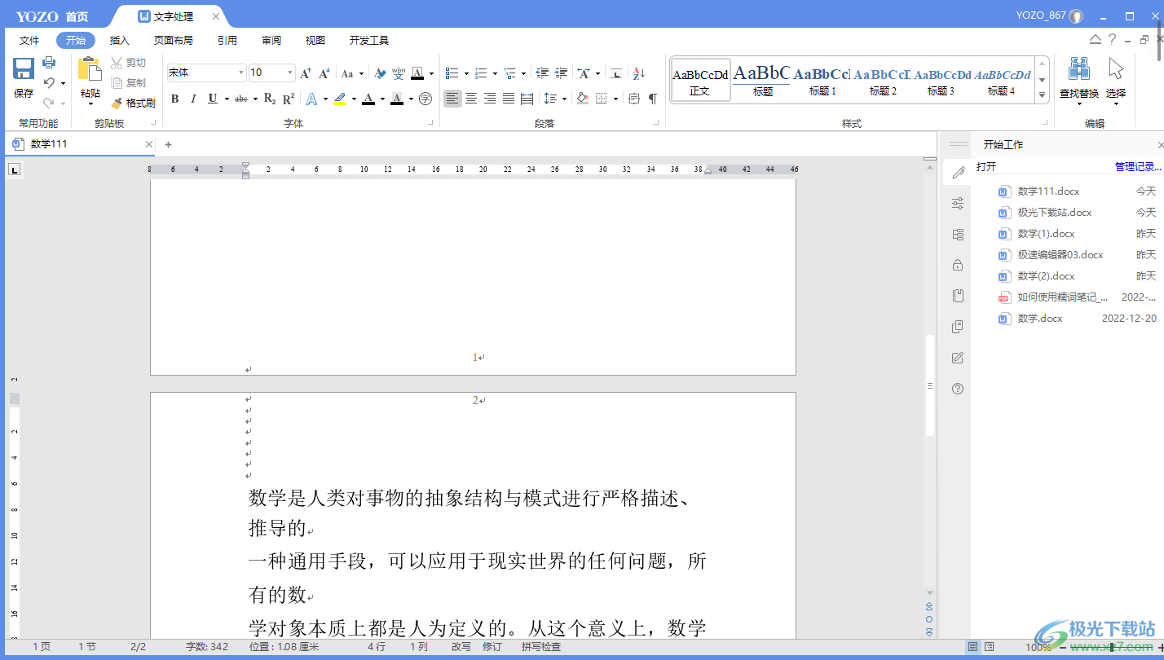Click the sort A-Z icon
Image resolution: width=1164 pixels, height=660 pixels.
(x=639, y=73)
